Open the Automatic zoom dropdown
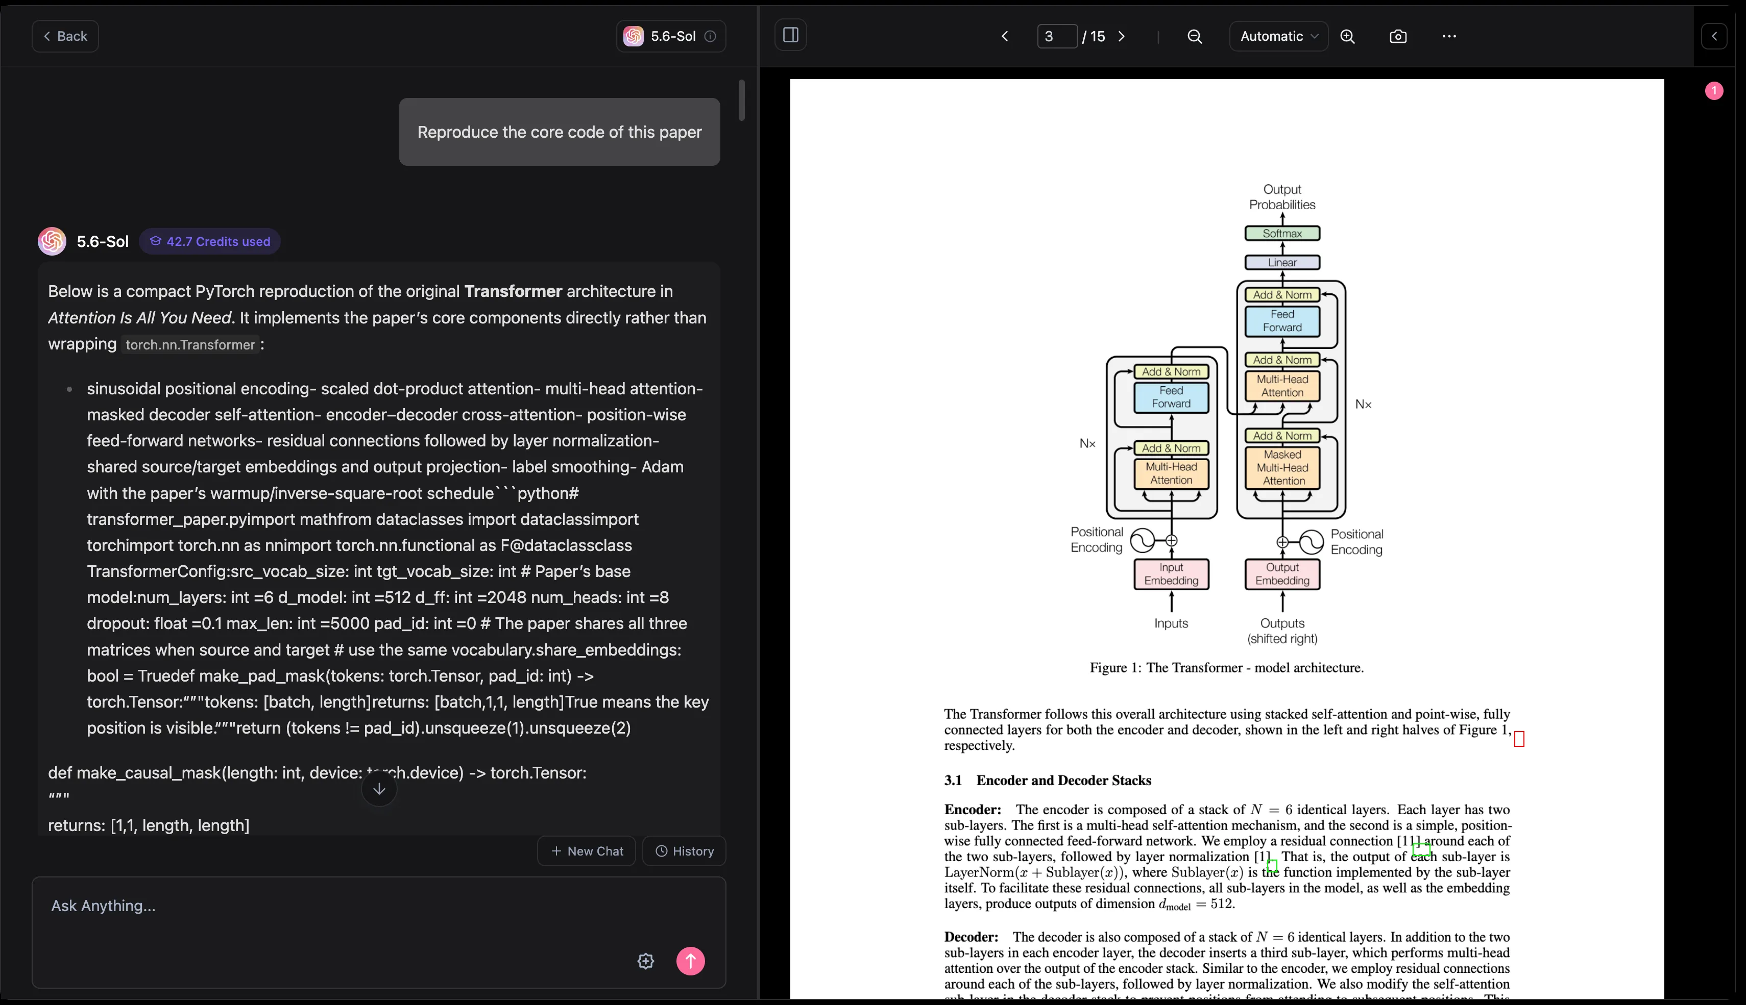Screen dimensions: 1746x1005 1278,36
